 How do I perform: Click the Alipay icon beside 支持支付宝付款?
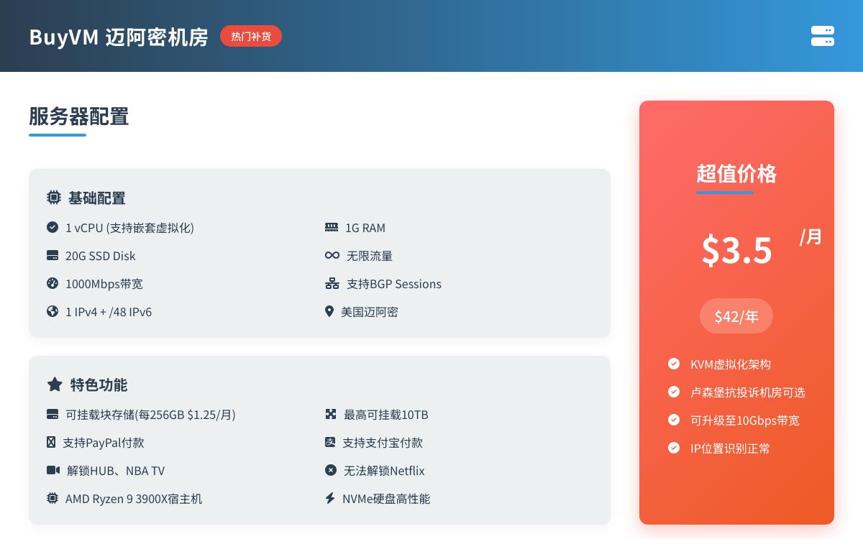(331, 442)
